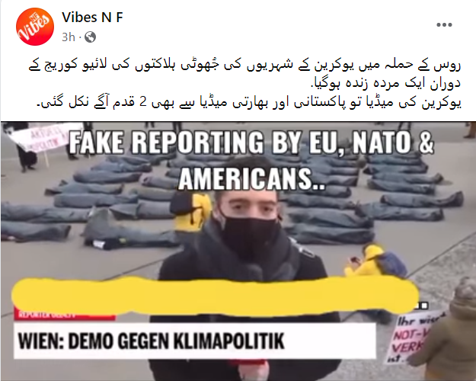Open the three-dot post options menu

[x=444, y=24]
